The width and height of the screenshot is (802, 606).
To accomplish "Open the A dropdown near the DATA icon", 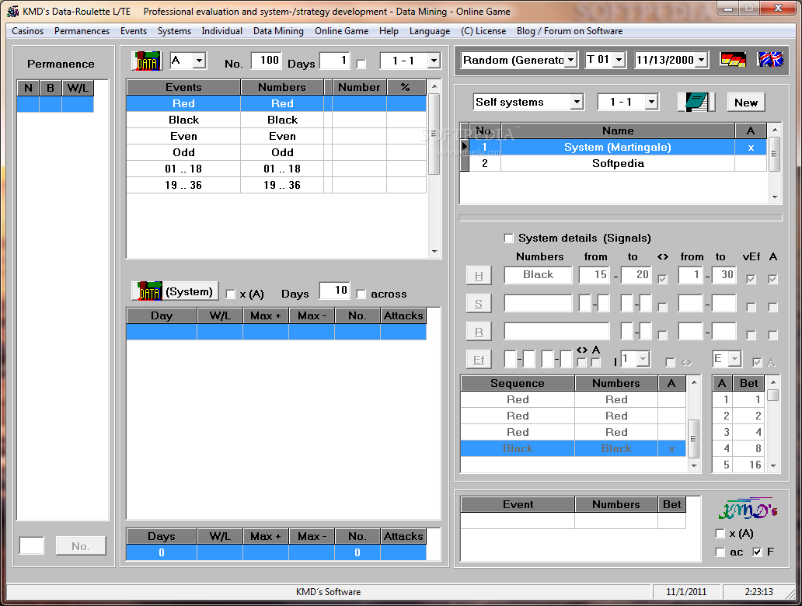I will tap(200, 61).
